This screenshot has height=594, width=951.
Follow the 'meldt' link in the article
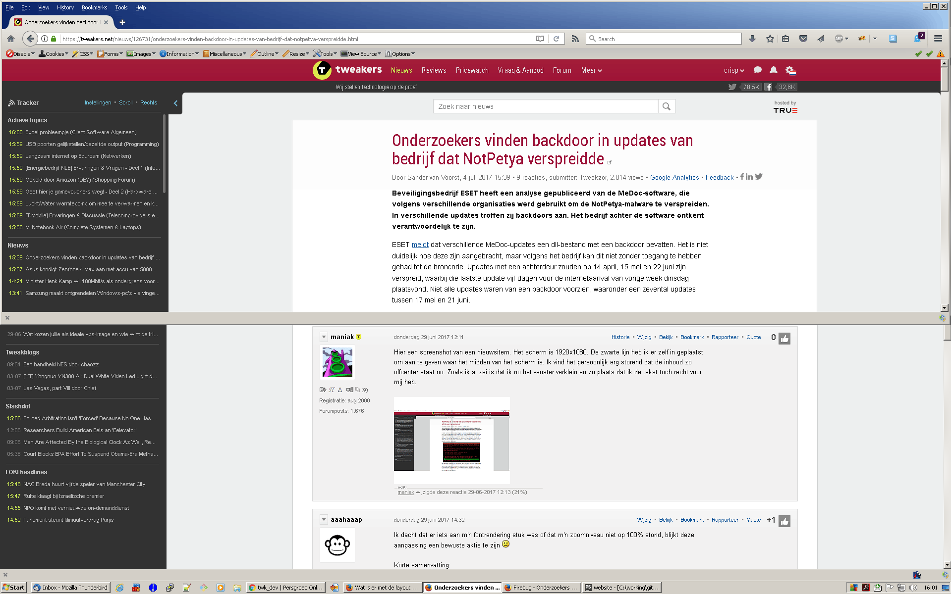point(420,245)
